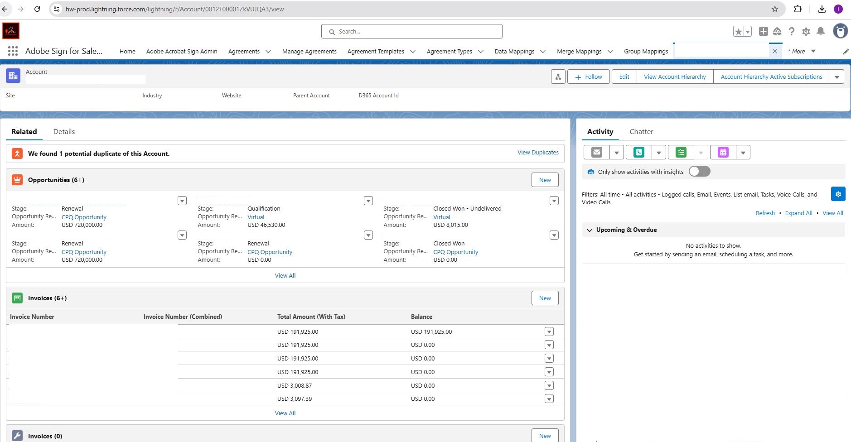Switch to the Details tab
The height and width of the screenshot is (442, 851).
64,132
